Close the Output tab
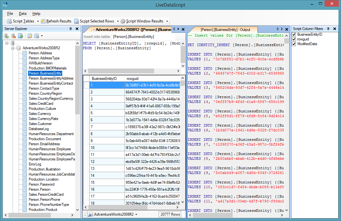 click(287, 29)
